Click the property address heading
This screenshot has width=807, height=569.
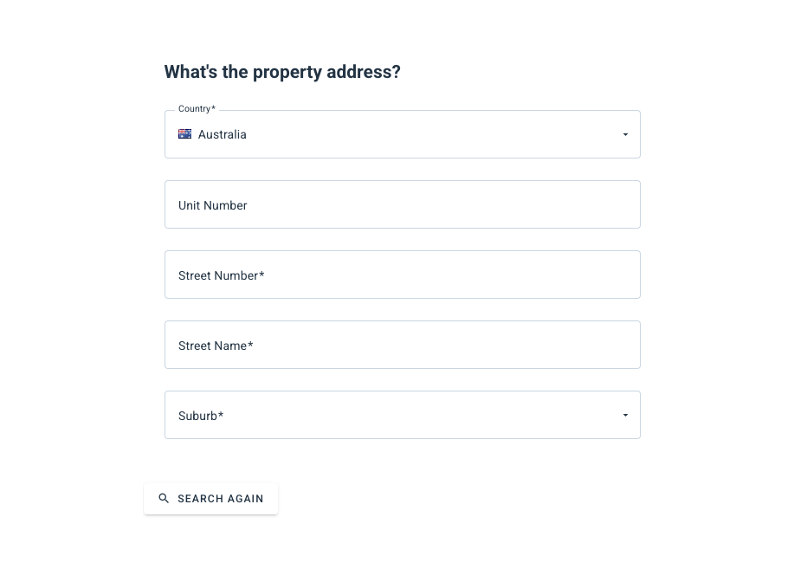(282, 72)
